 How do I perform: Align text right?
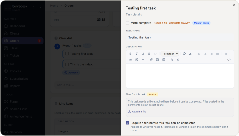(x=211, y=54)
